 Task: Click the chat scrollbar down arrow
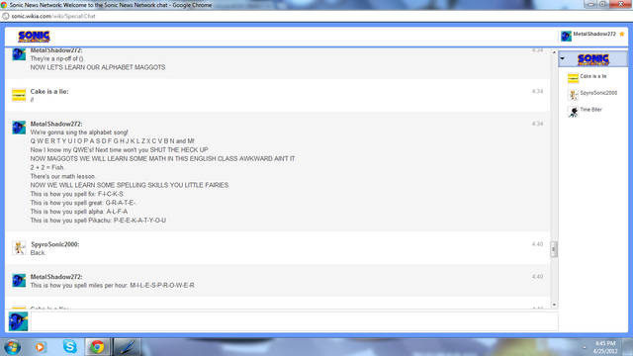[x=554, y=305]
